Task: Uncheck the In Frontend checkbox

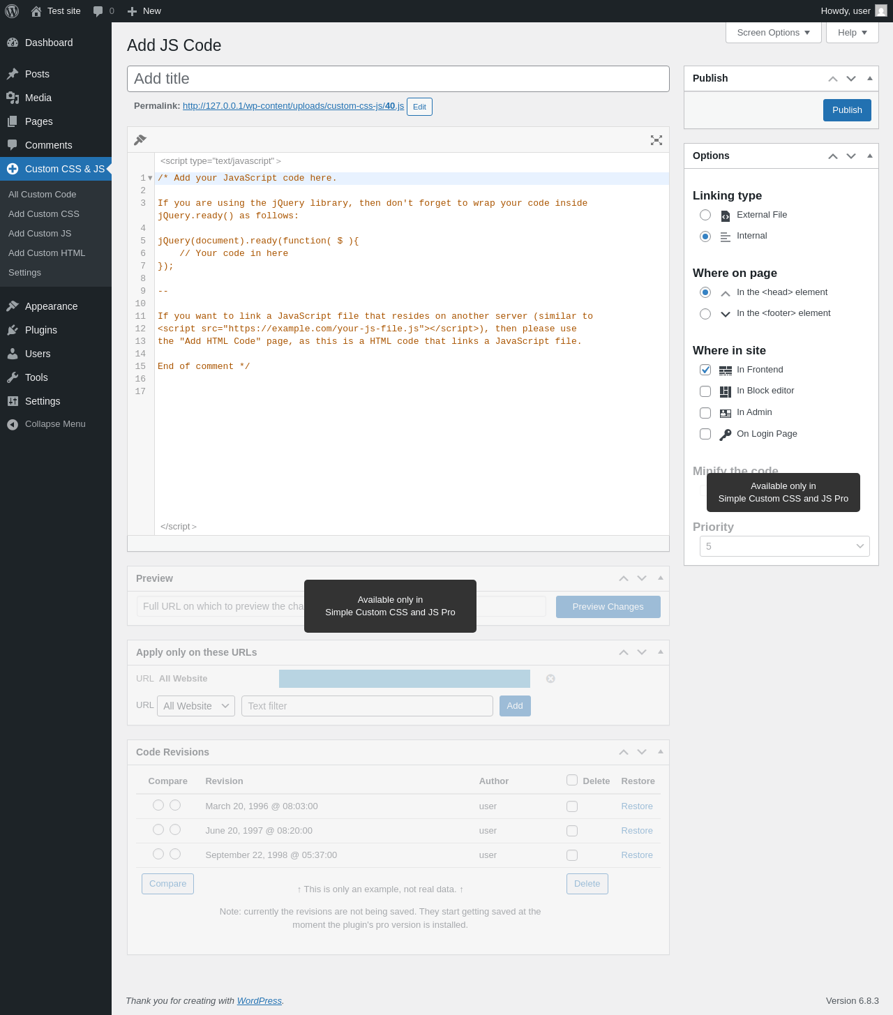Action: pyautogui.click(x=705, y=370)
